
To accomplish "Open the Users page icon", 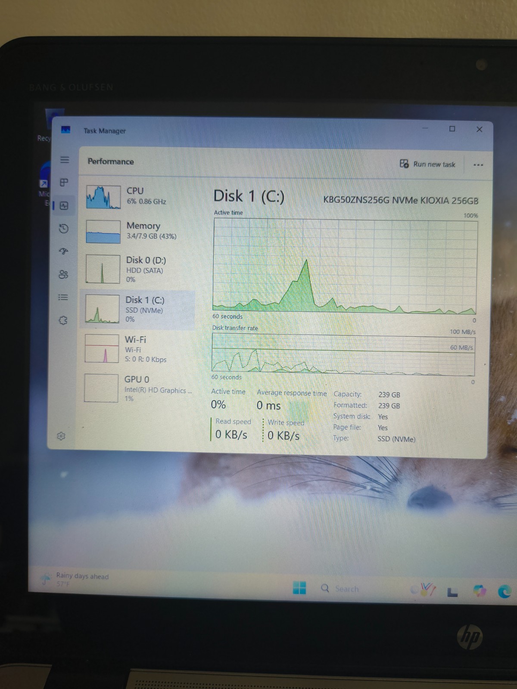I will coord(63,274).
